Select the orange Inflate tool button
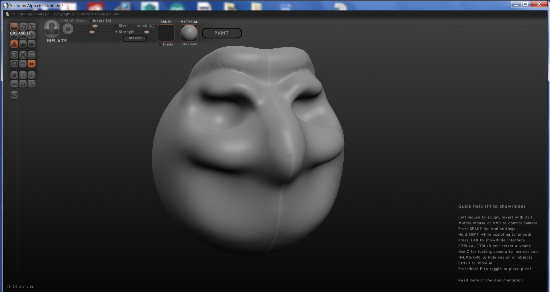 click(14, 44)
